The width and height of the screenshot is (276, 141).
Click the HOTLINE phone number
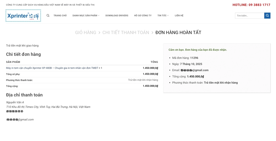[x=251, y=5]
